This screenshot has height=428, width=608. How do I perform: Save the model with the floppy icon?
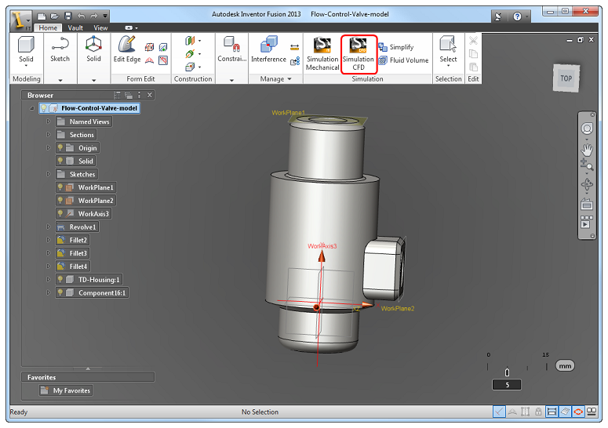pyautogui.click(x=67, y=16)
